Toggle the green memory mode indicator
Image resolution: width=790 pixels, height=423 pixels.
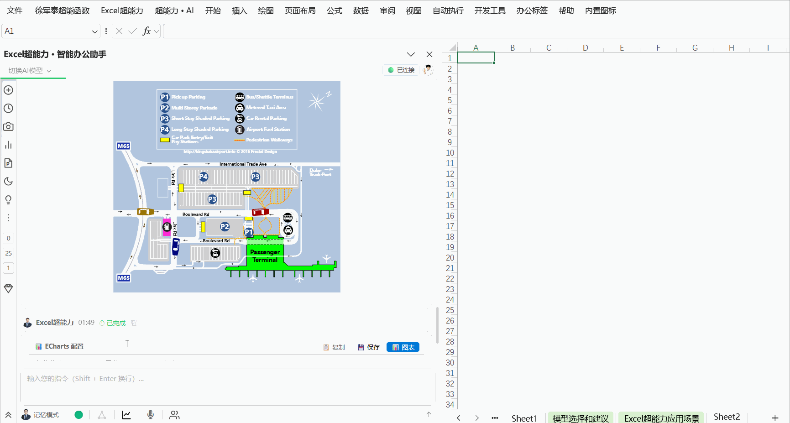pyautogui.click(x=78, y=415)
